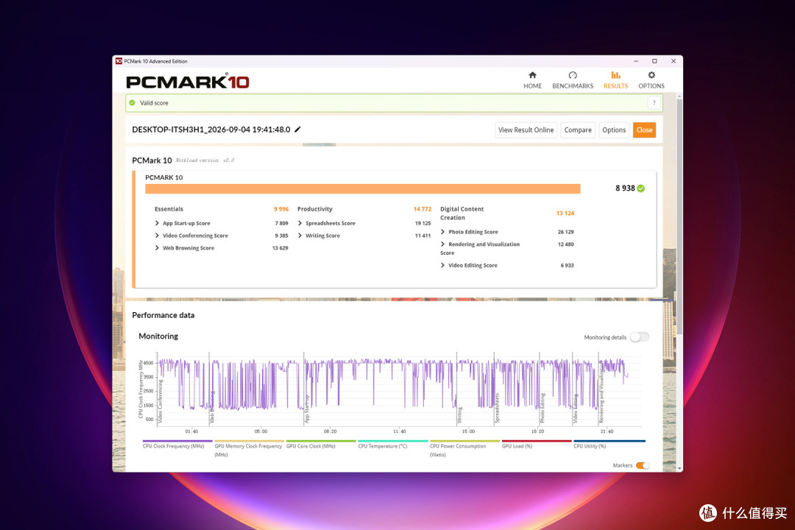
Task: Click the orange Close button
Action: pyautogui.click(x=644, y=130)
